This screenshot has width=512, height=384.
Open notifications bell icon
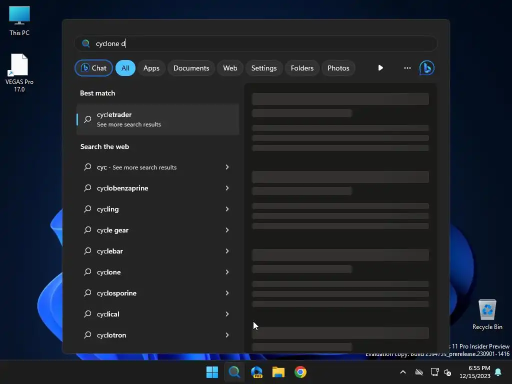pos(498,372)
